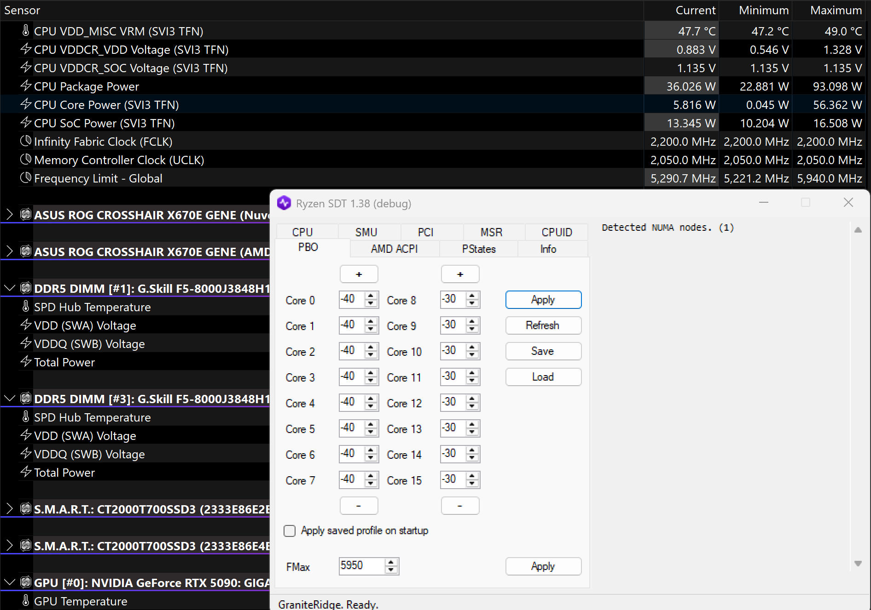Click chip icon of DDR5 DIMM [#1] row

[x=26, y=288]
